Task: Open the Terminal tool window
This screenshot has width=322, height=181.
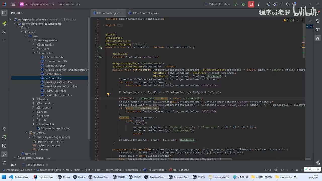Action: click(4, 146)
